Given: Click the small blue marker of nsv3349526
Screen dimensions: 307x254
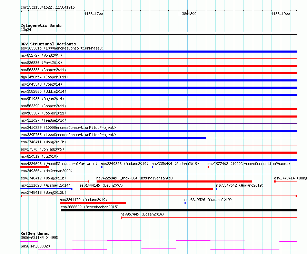Looking at the screenshot, I should click(x=185, y=203).
